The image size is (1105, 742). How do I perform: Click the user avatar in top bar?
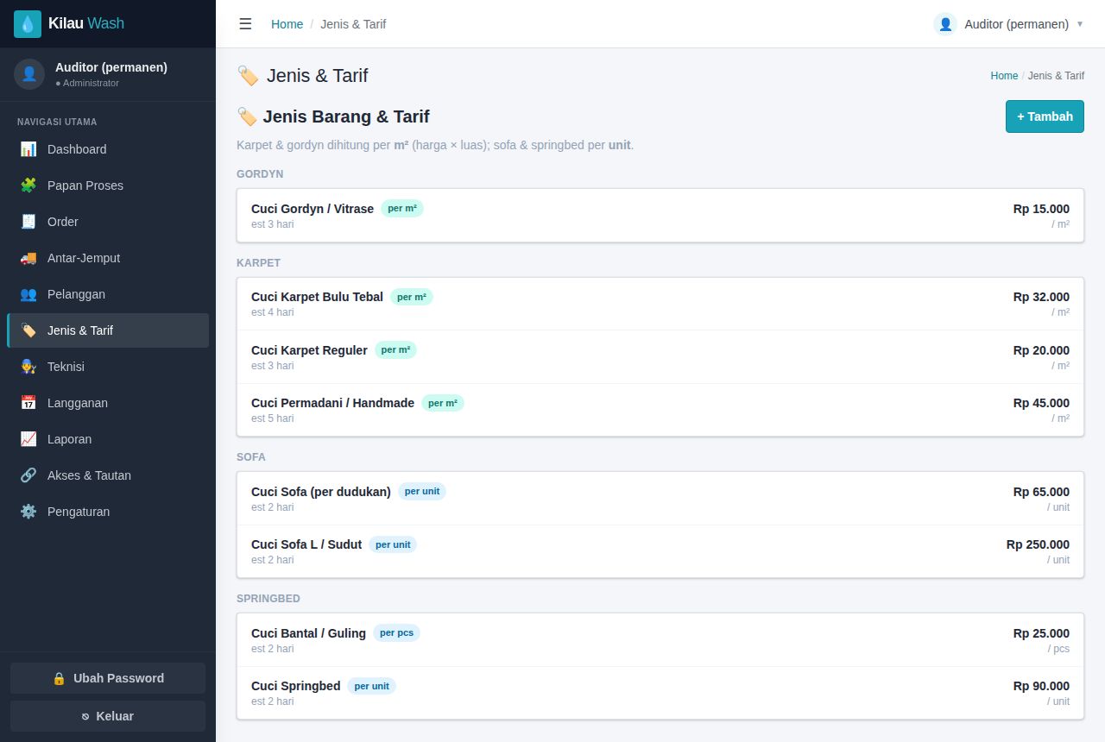945,24
